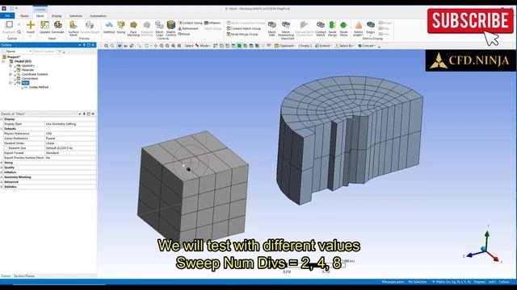517x290 pixels.
Task: Click the Mesh Copy control icon
Action: click(x=159, y=25)
